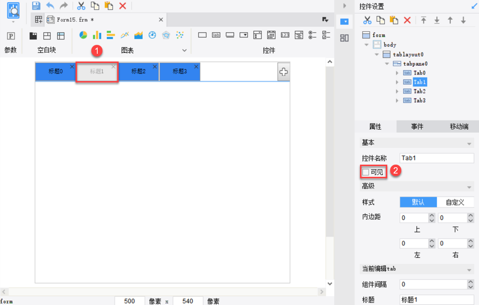Select the number widget icon
The image size is (479, 305).
(285, 35)
